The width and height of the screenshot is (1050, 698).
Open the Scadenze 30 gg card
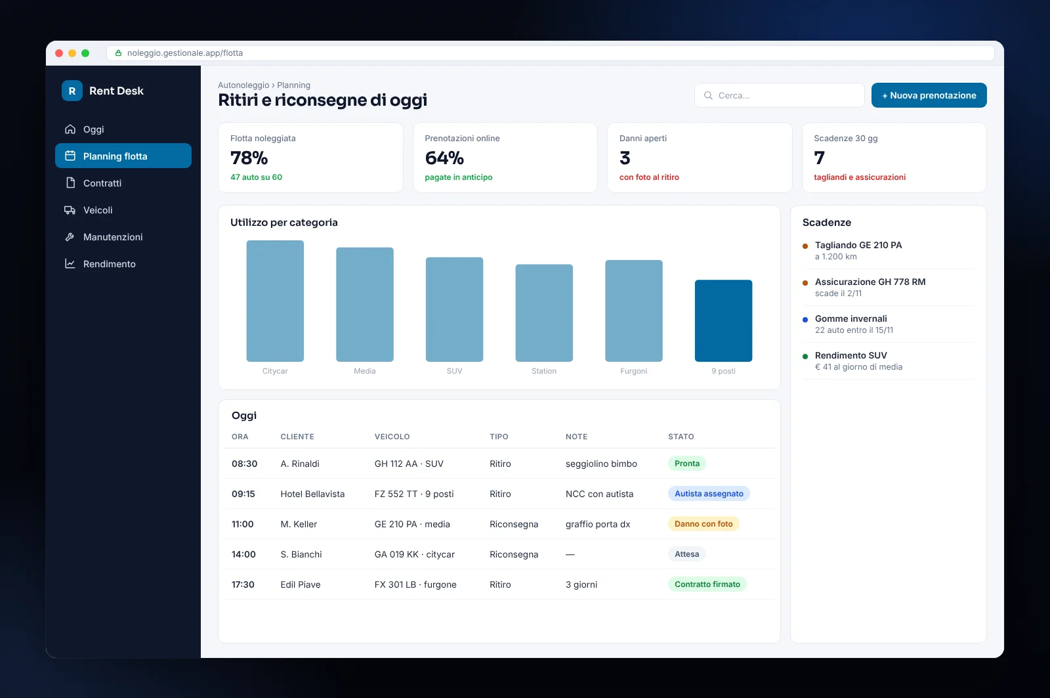pos(894,158)
